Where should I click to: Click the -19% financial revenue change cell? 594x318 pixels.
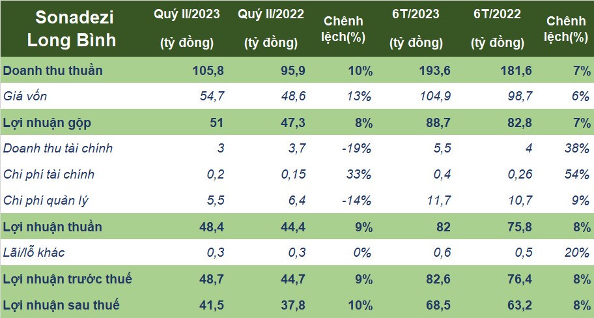point(356,148)
